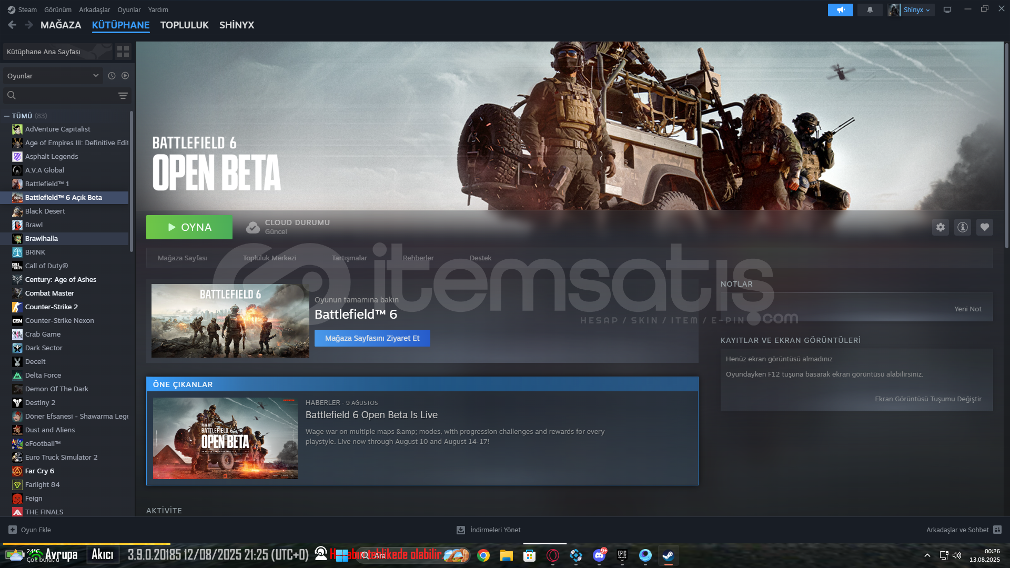Open the SHİNYX profile tab
The image size is (1010, 568).
pos(236,25)
